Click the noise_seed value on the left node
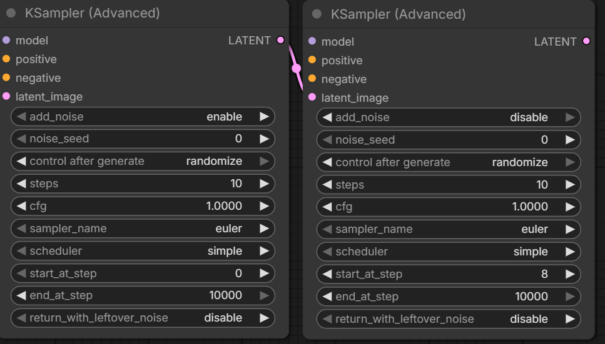Viewport: 605px width, 344px height. pos(238,139)
